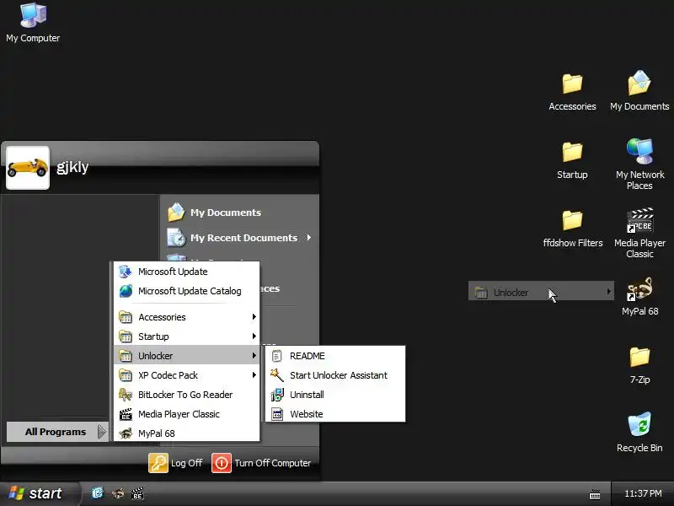
Task: Open the Unlocker README file
Action: 335,356
